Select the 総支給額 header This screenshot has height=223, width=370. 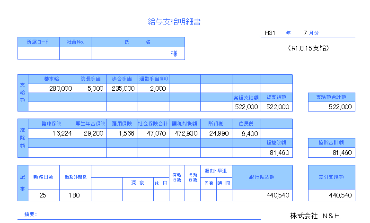tap(277, 97)
